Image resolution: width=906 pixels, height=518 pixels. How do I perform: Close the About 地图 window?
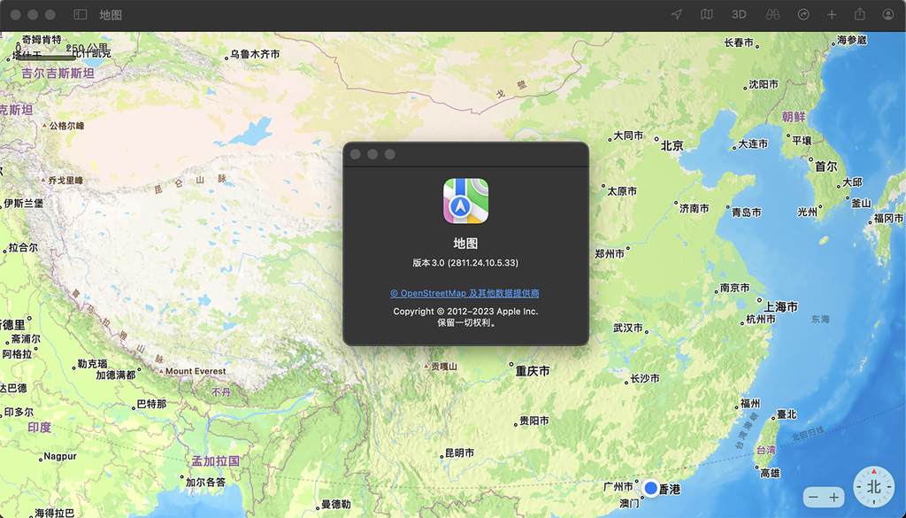click(x=356, y=152)
